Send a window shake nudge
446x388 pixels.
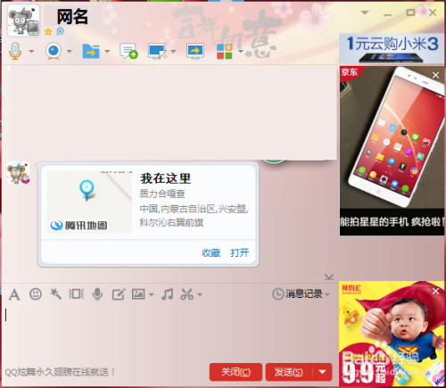click(x=76, y=294)
